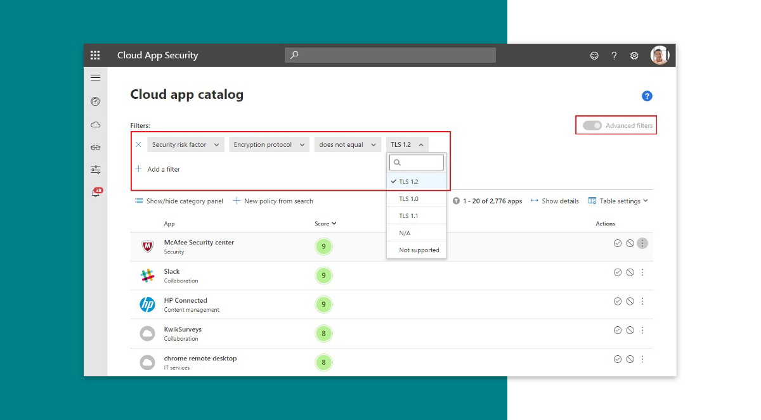The width and height of the screenshot is (761, 420).
Task: Sanction chrome remote desktop with check icon
Action: point(618,359)
